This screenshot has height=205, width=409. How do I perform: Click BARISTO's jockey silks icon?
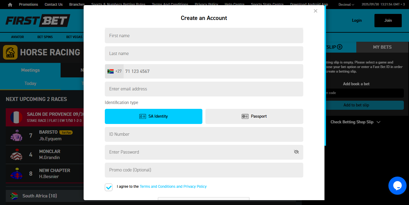pyautogui.click(x=16, y=136)
